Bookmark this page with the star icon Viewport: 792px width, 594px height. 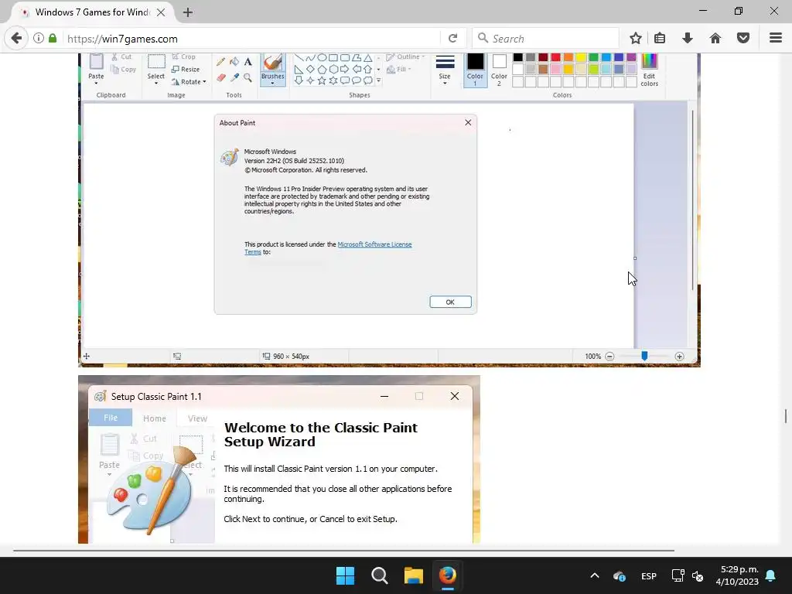(x=636, y=39)
